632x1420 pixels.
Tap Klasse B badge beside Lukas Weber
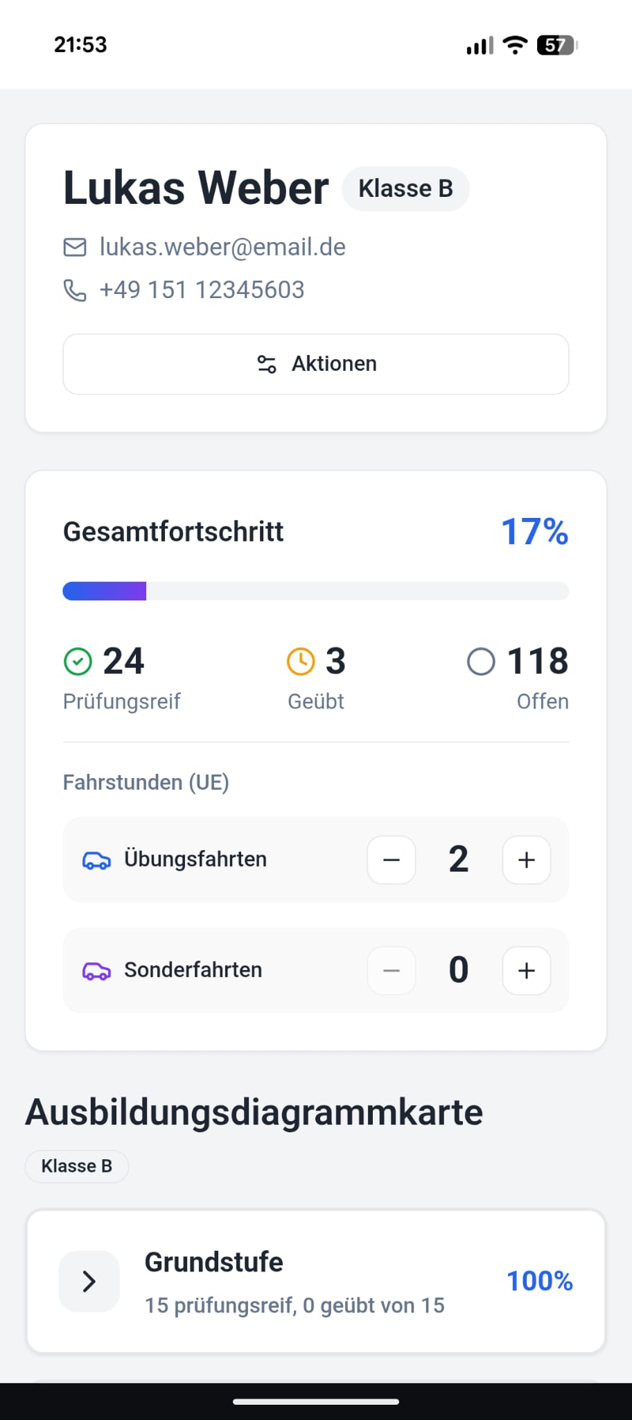tap(405, 189)
